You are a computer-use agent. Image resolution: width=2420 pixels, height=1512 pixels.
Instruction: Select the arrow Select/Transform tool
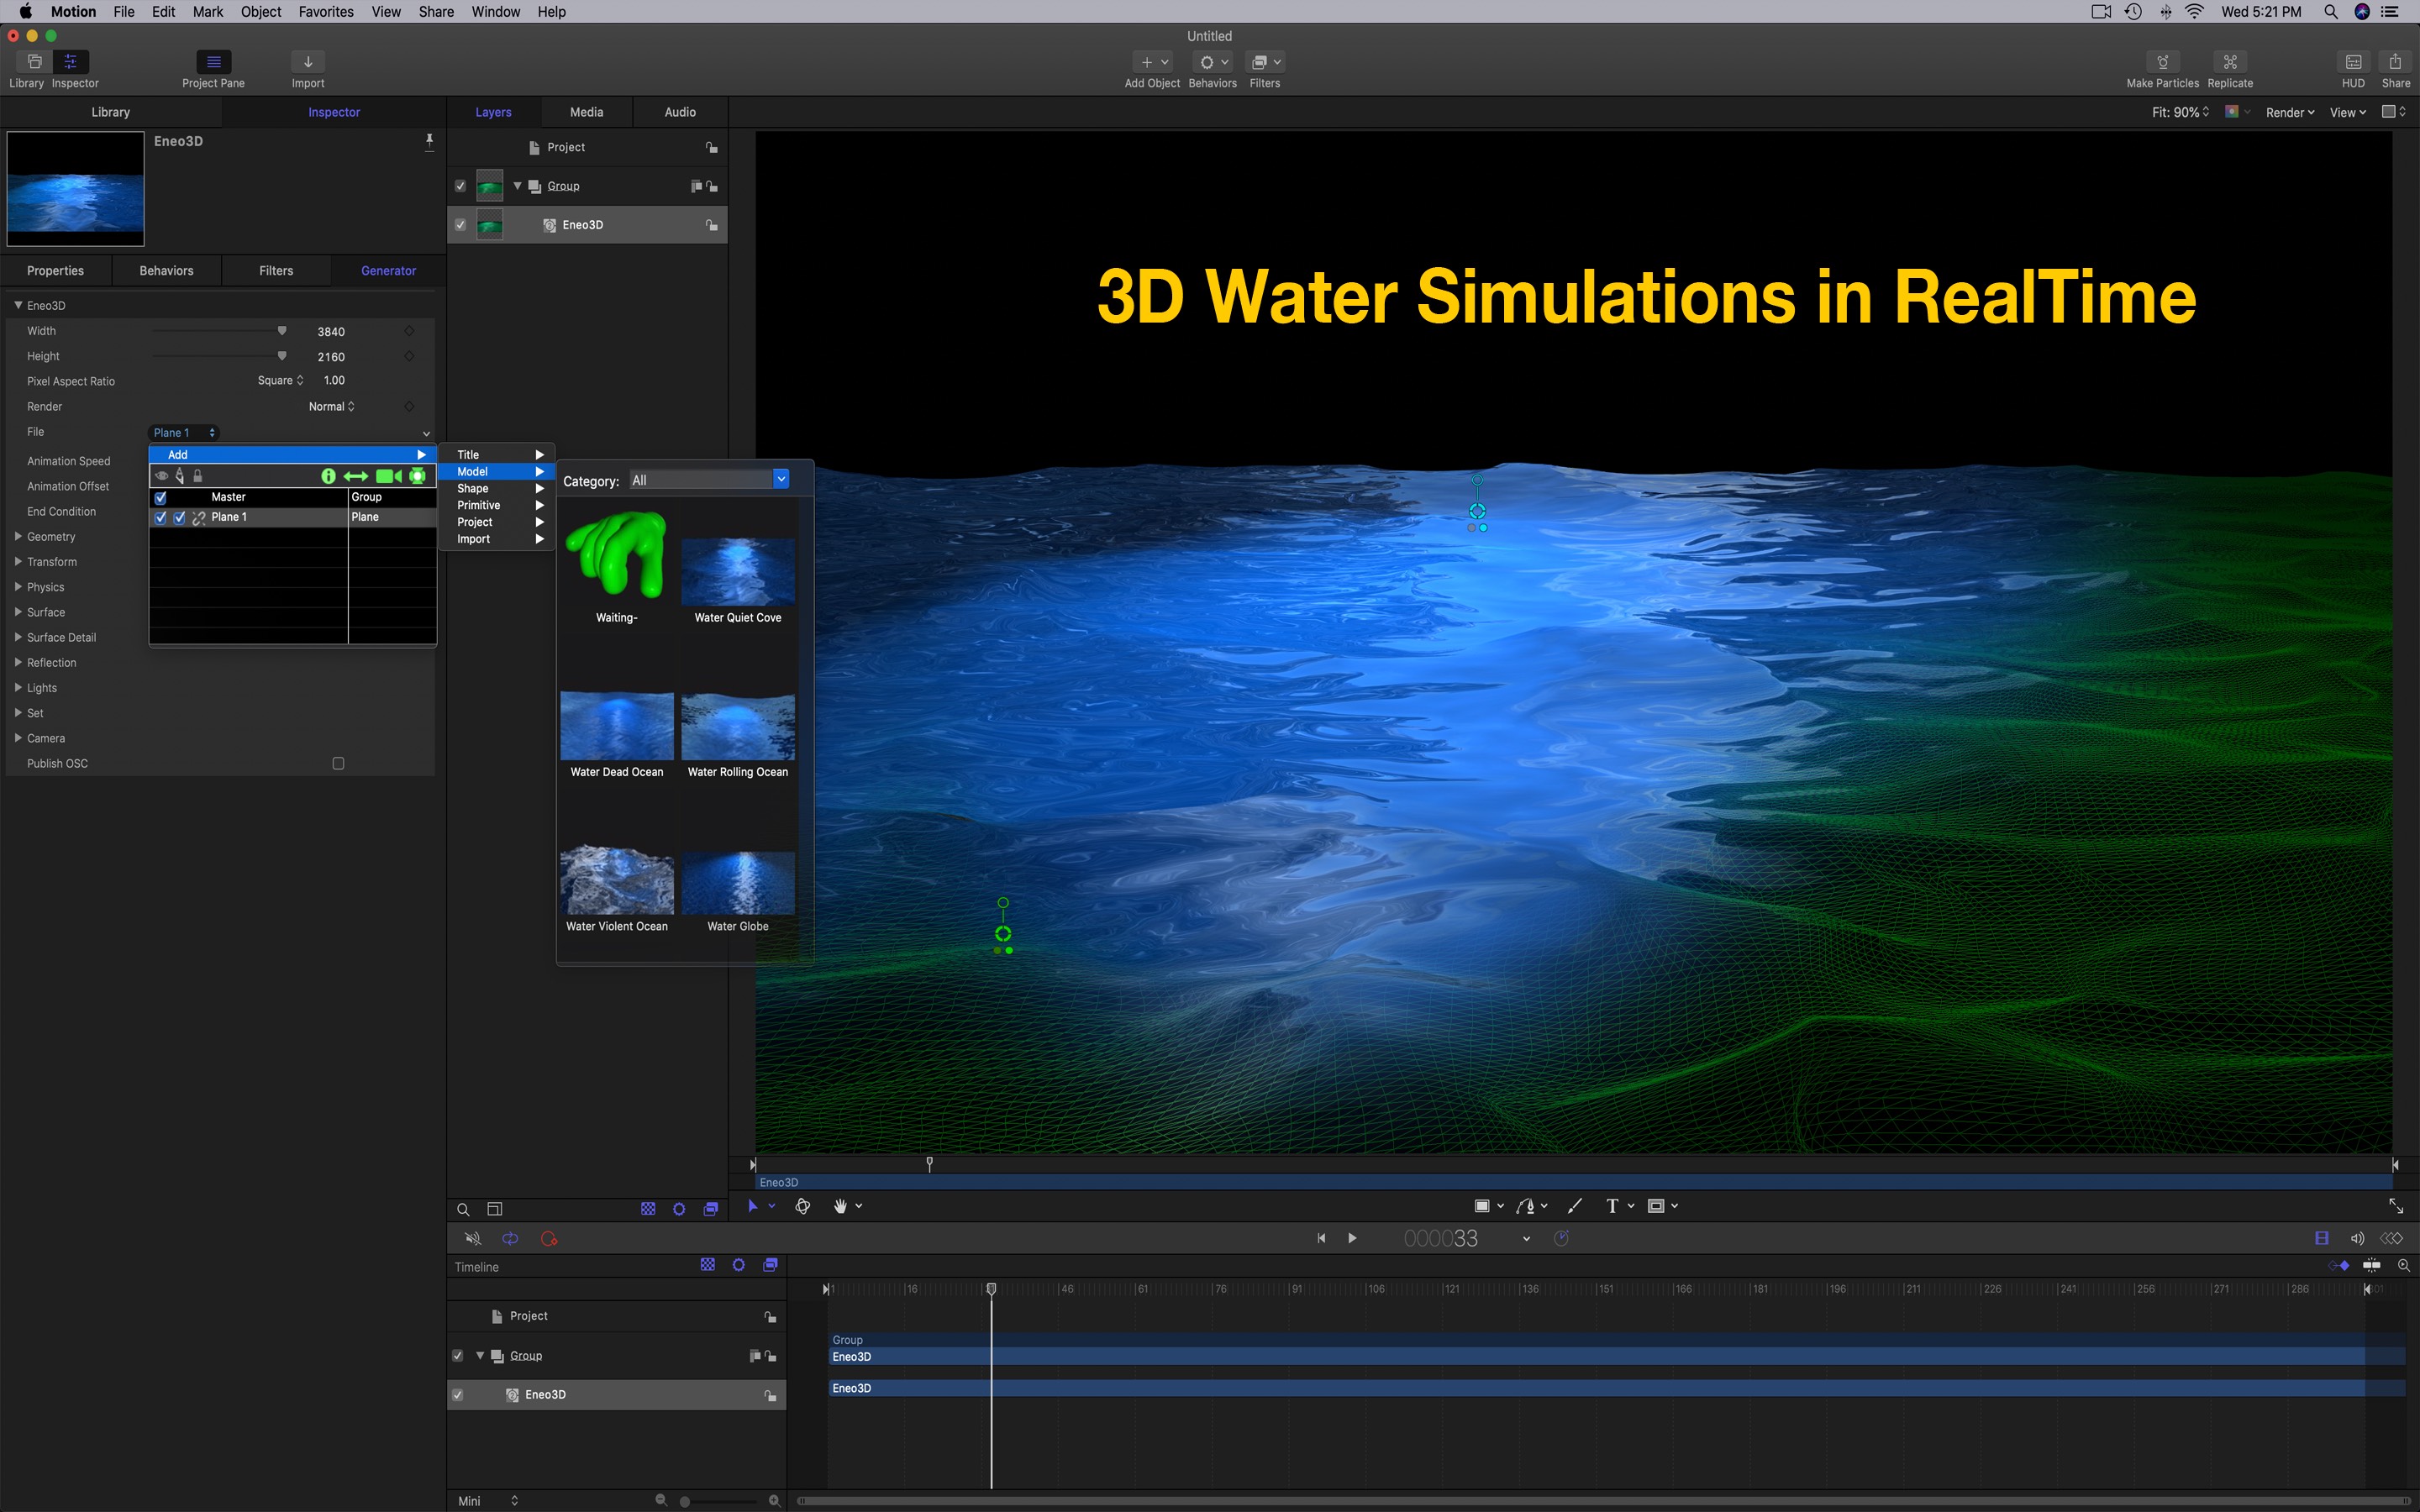[x=753, y=1206]
